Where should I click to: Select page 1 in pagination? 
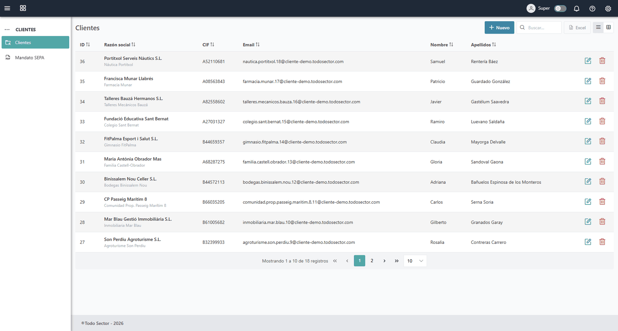(360, 261)
